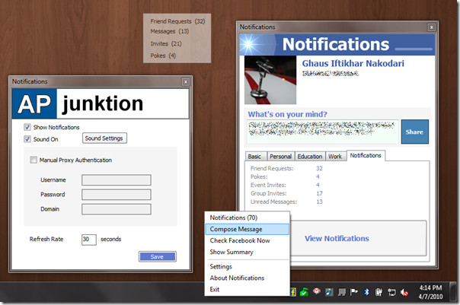460x305 pixels.
Task: Close the junktion settings window
Action: point(185,82)
